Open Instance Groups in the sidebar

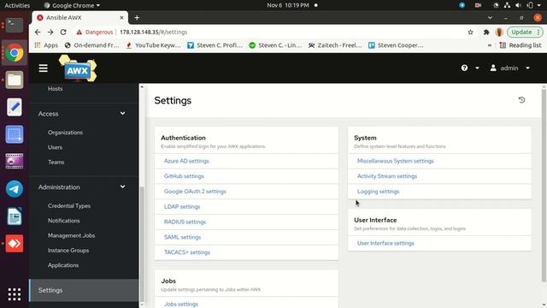click(68, 251)
